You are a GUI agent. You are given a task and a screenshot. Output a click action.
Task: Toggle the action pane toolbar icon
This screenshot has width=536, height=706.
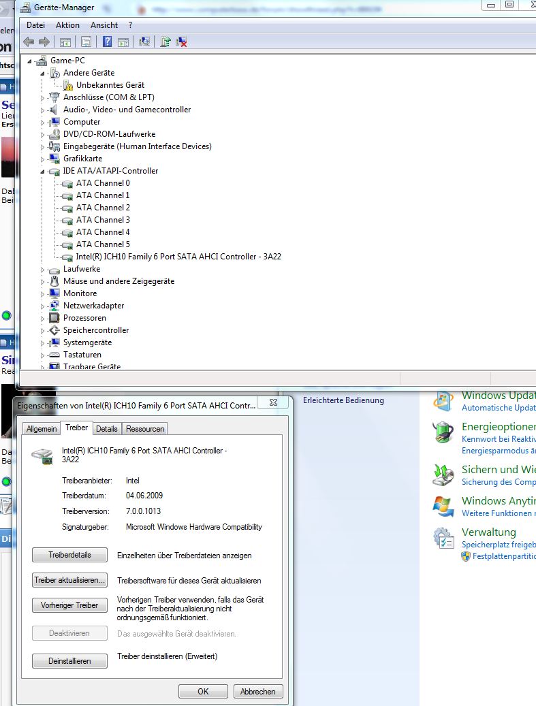coord(123,42)
